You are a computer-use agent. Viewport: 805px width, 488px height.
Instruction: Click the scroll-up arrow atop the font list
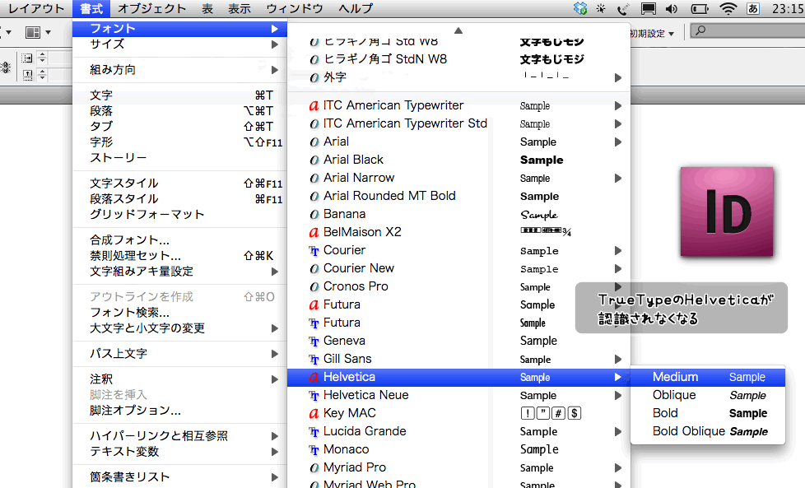[458, 30]
